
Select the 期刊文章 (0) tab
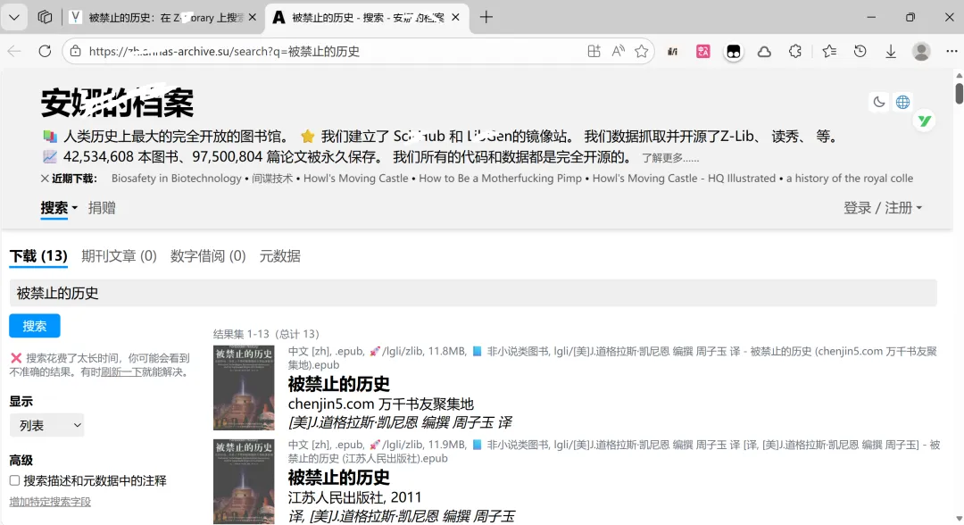pyautogui.click(x=119, y=255)
